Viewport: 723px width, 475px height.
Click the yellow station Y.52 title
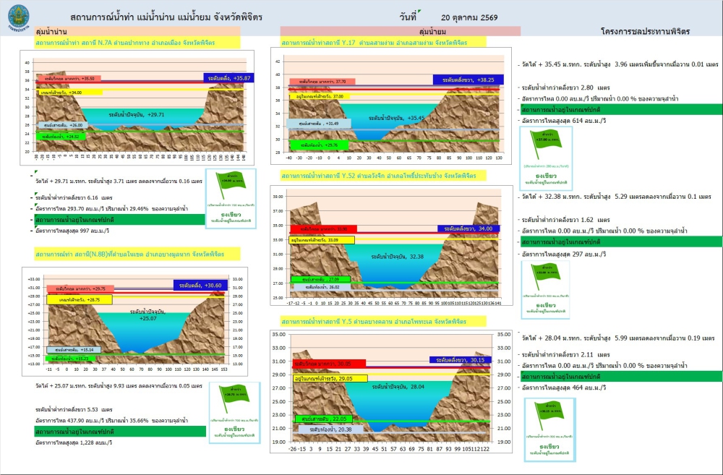(383, 176)
